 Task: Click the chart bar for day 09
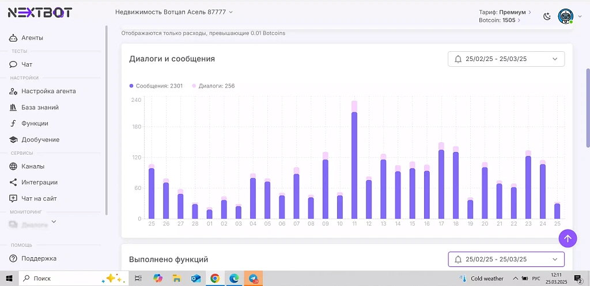(326, 185)
